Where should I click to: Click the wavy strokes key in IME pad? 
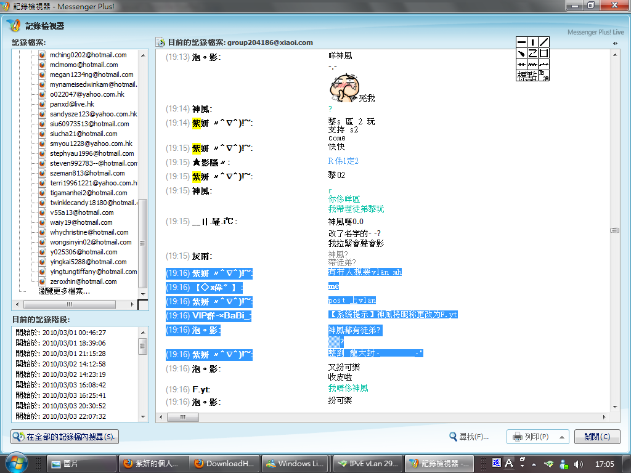[x=532, y=64]
